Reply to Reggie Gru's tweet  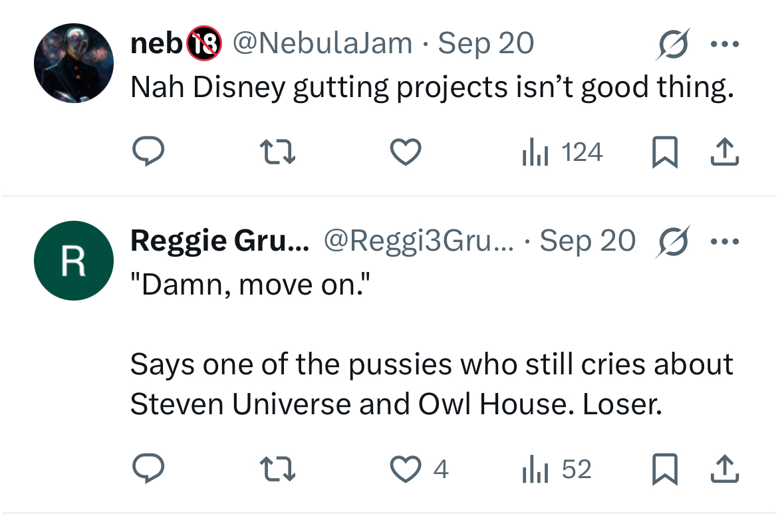[x=148, y=468]
